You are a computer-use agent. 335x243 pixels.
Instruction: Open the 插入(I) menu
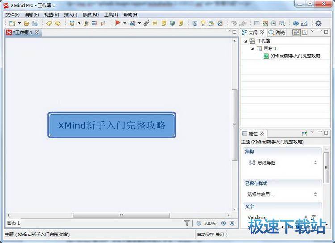tap(71, 15)
